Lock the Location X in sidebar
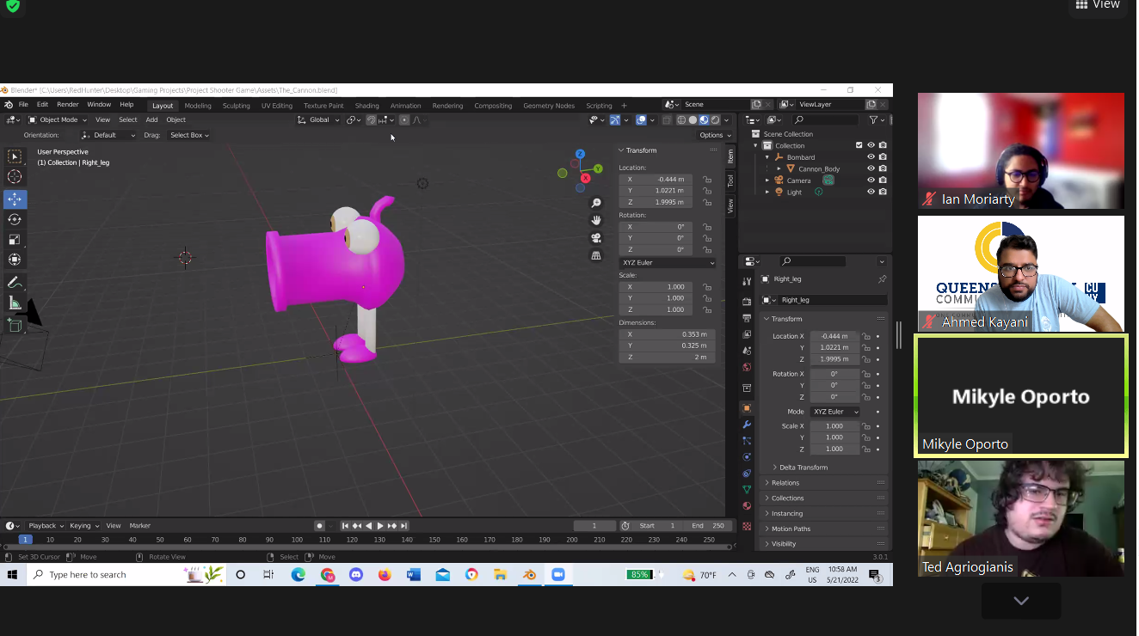The height and width of the screenshot is (636, 1139). pos(707,180)
